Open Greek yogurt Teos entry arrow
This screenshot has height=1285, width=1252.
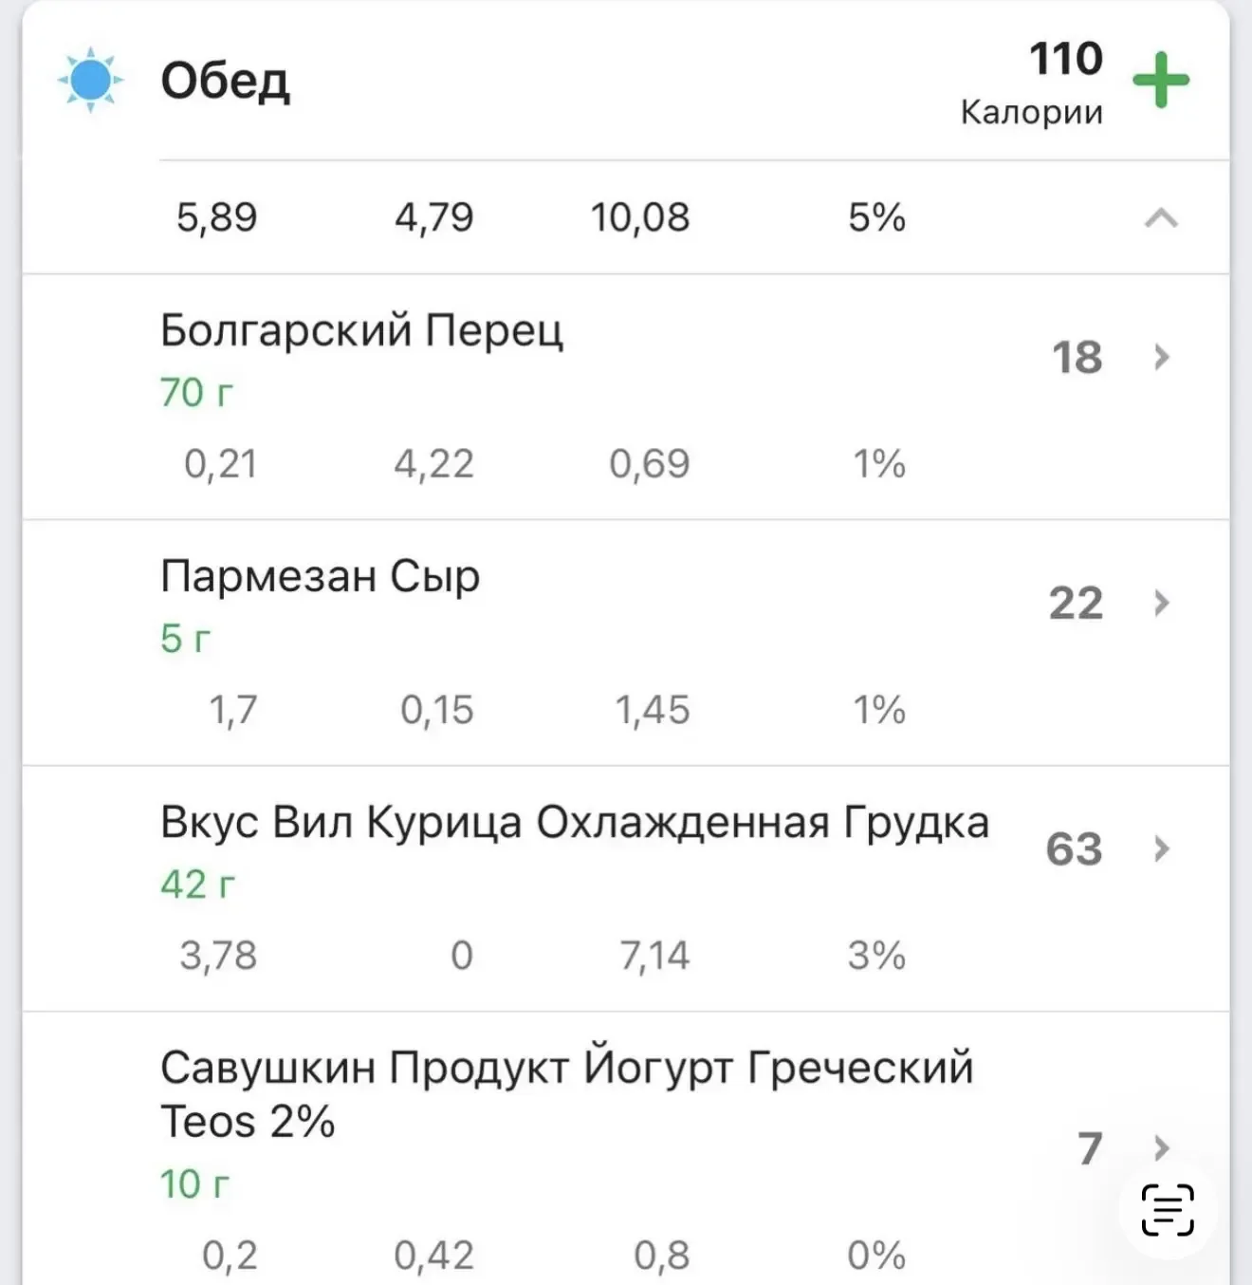1161,1148
